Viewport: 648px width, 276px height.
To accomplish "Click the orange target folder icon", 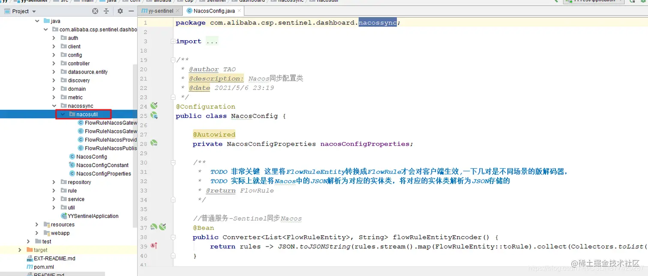I will 30,250.
